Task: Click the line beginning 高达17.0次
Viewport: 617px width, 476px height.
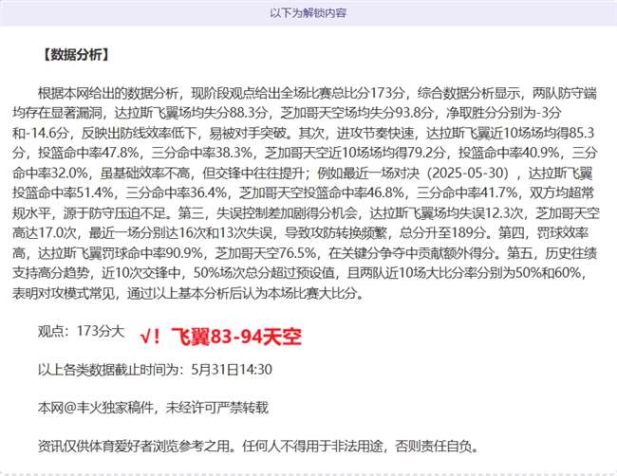Action: coord(301,233)
